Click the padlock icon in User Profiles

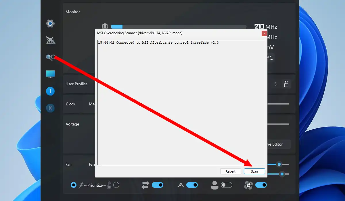click(x=286, y=84)
